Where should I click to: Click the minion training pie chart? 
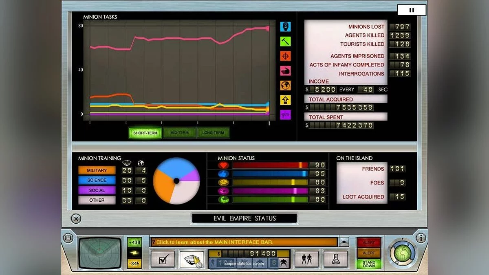click(x=176, y=180)
